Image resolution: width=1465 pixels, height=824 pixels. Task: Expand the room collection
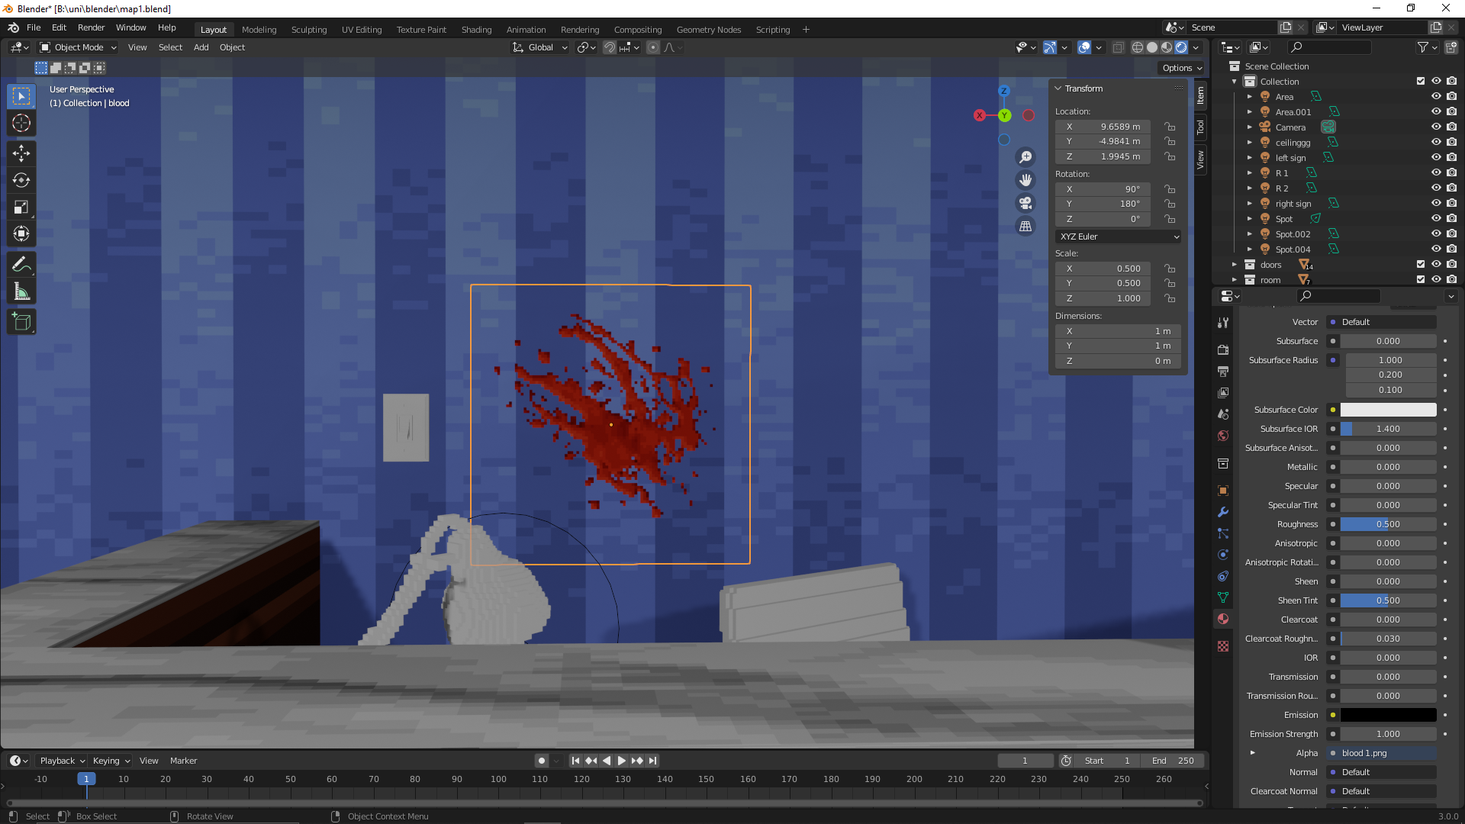coord(1234,280)
